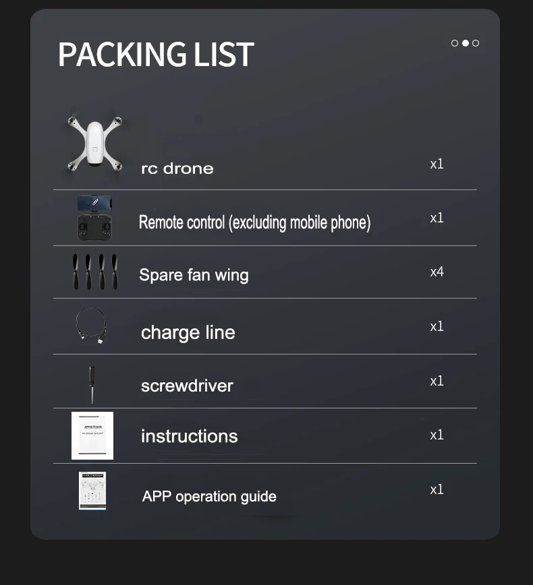Select the first carousel page dot
533x585 pixels.
(x=455, y=43)
